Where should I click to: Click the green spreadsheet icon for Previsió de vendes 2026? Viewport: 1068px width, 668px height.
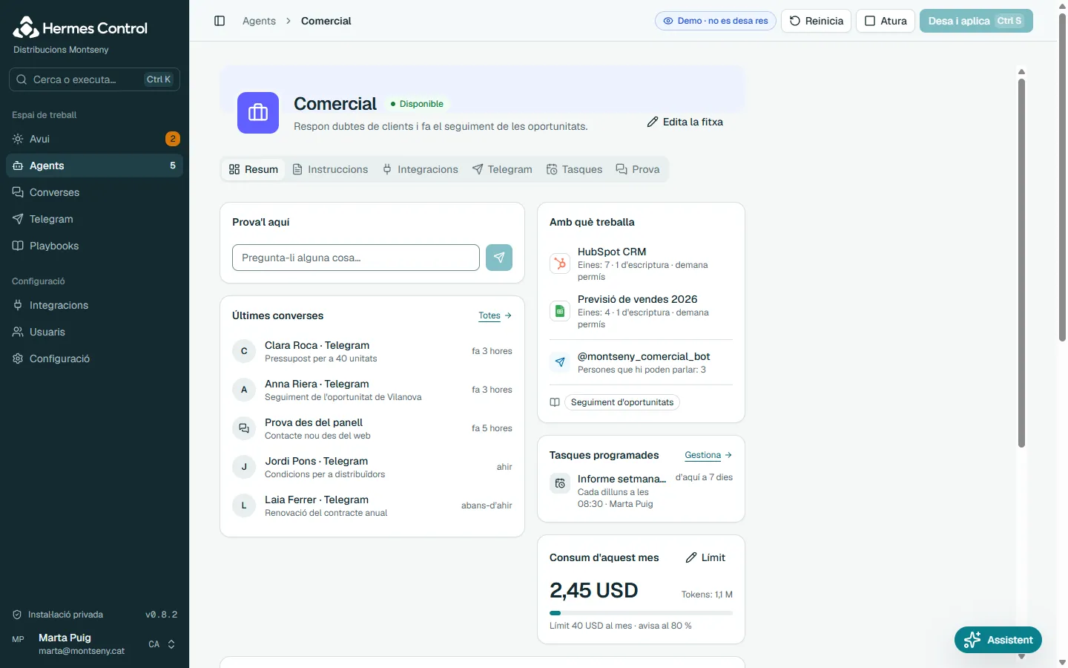(x=560, y=311)
